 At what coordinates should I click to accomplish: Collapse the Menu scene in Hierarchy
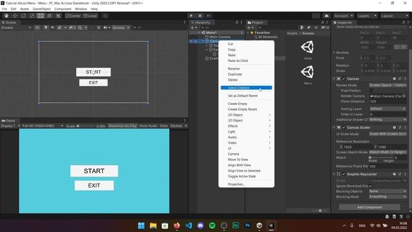(x=199, y=33)
